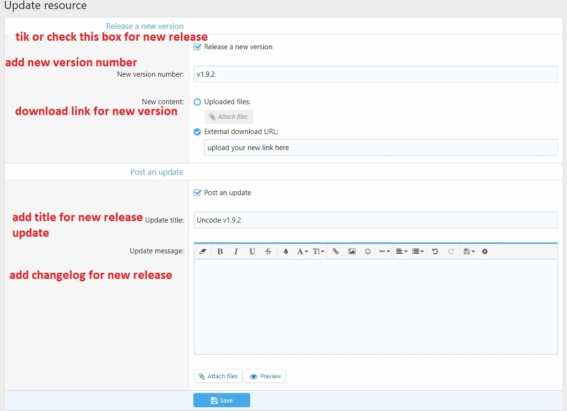567x411 pixels.
Task: Select External download URL radio option
Action: [198, 132]
